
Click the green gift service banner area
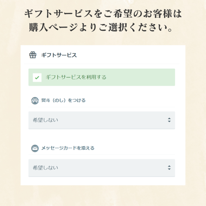(x=102, y=77)
